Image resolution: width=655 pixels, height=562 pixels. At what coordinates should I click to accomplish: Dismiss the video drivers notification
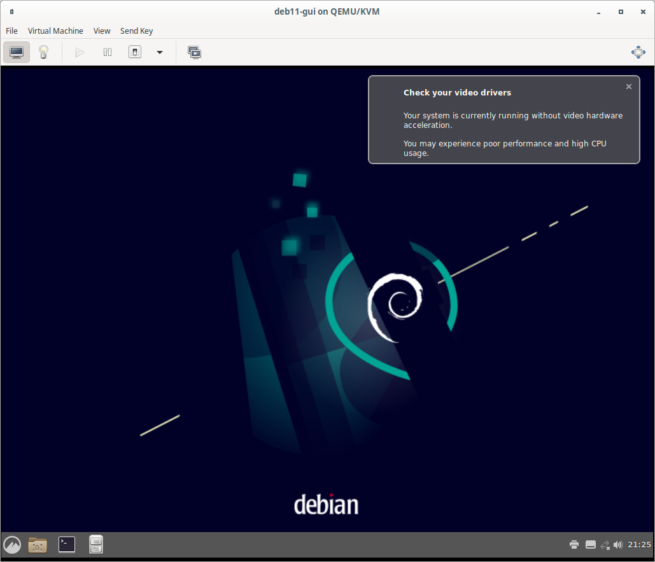tap(629, 87)
